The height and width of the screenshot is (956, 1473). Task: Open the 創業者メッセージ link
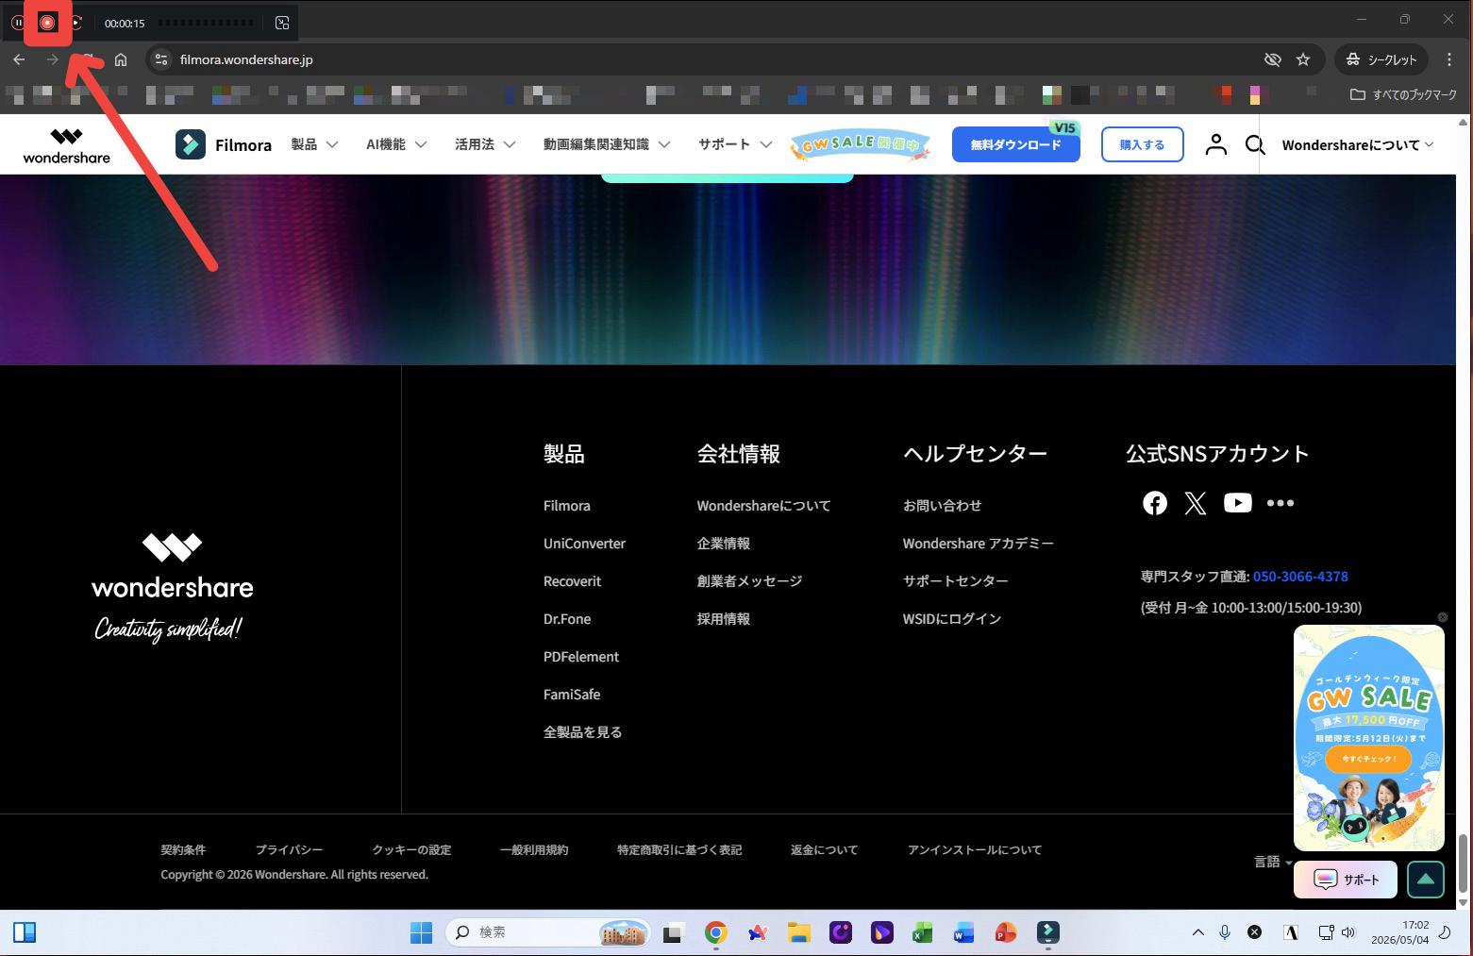pos(749,581)
